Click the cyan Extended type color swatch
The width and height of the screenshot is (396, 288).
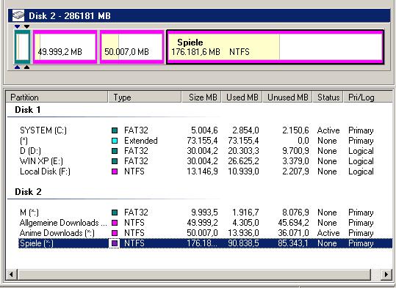click(115, 141)
